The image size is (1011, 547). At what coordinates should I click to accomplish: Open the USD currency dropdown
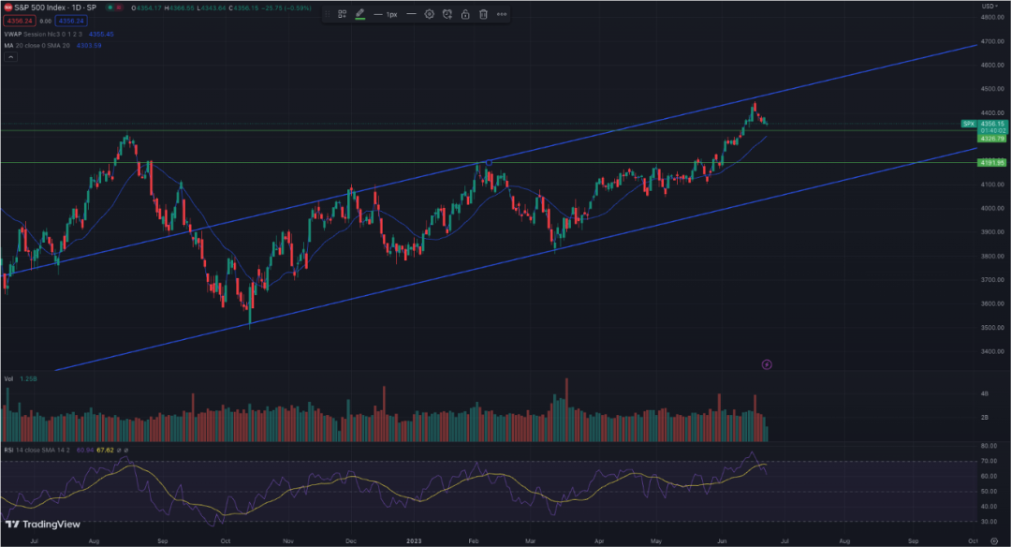(x=989, y=6)
